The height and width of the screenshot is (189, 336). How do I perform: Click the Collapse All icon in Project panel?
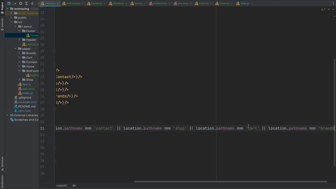click(x=32, y=4)
